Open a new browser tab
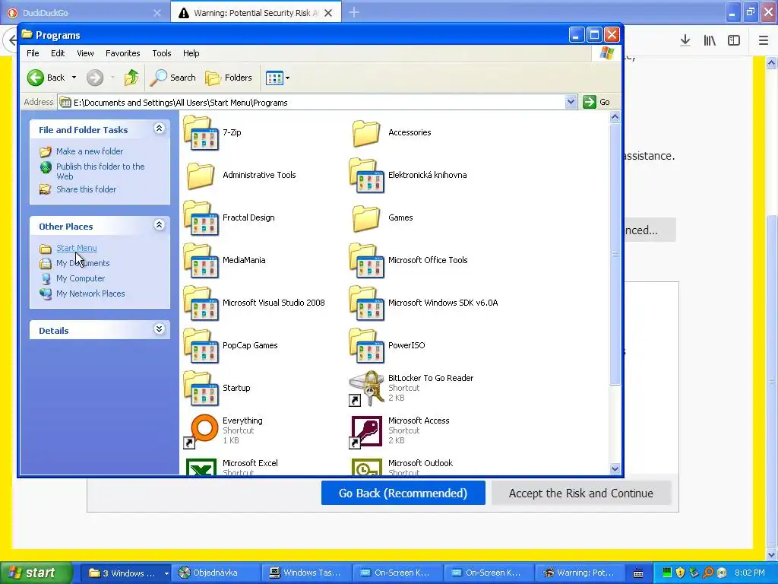The width and height of the screenshot is (778, 584). pyautogui.click(x=354, y=12)
